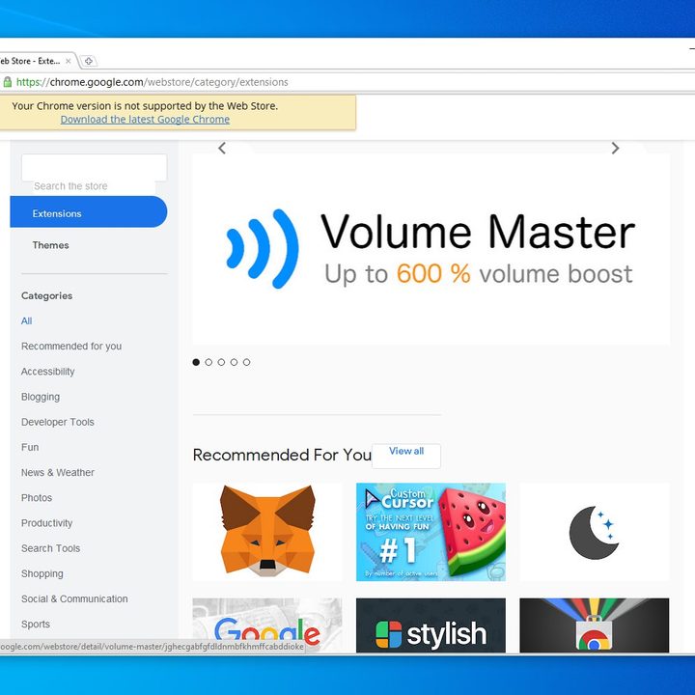Image resolution: width=695 pixels, height=695 pixels.
Task: Open the Photos category
Action: [37, 498]
